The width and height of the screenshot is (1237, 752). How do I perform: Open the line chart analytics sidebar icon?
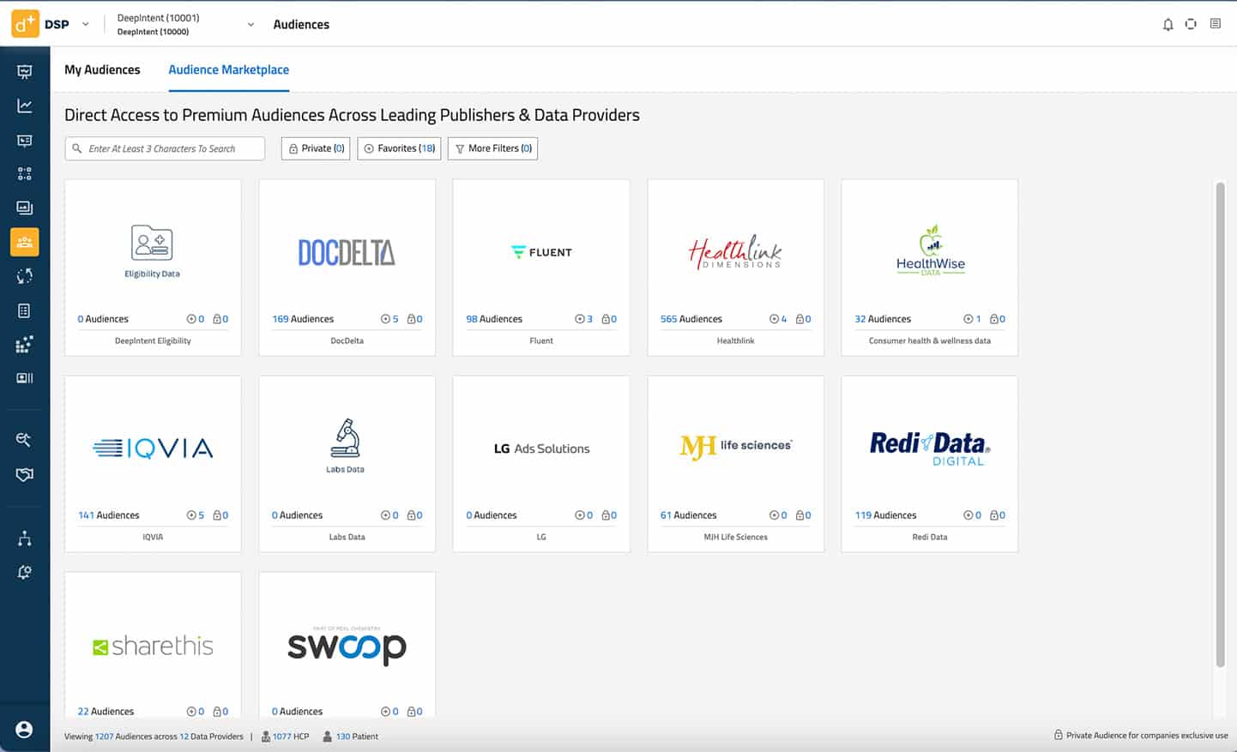click(x=24, y=105)
